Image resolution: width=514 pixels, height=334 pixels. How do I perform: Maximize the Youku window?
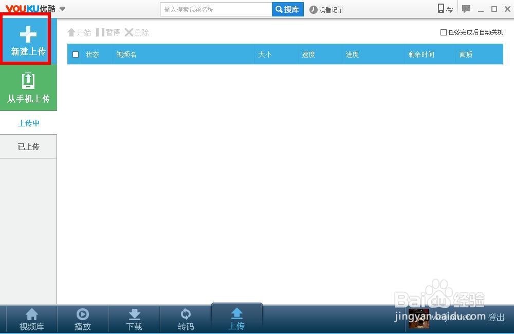point(494,9)
